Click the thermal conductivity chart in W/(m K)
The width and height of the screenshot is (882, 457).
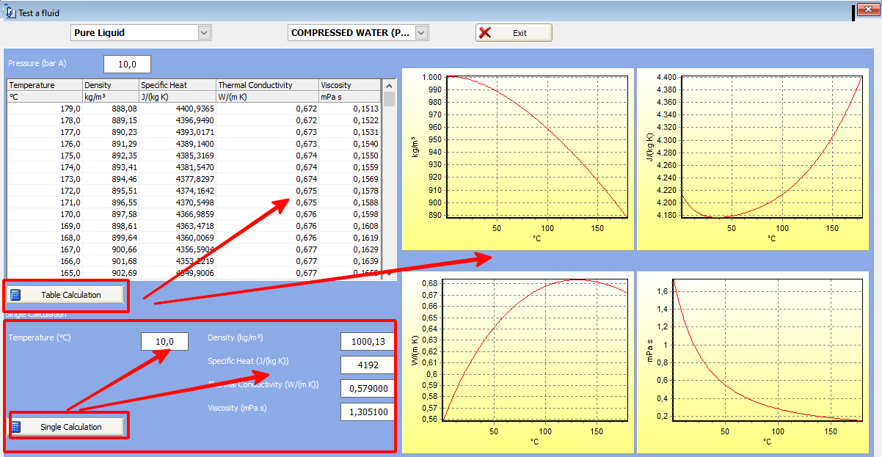coord(517,362)
